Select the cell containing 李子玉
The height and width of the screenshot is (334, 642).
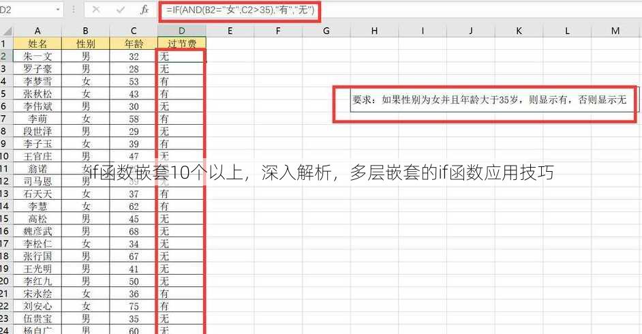[37, 143]
